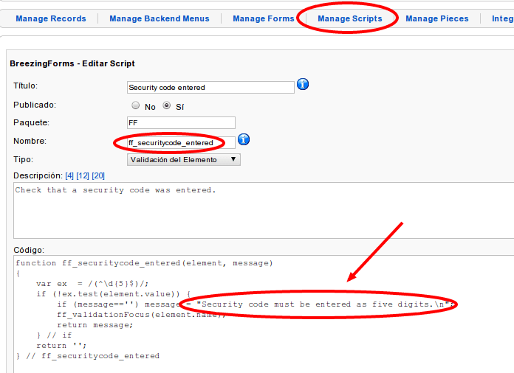Open the Manage Backend Menus tab
The height and width of the screenshot is (373, 514).
click(x=160, y=18)
